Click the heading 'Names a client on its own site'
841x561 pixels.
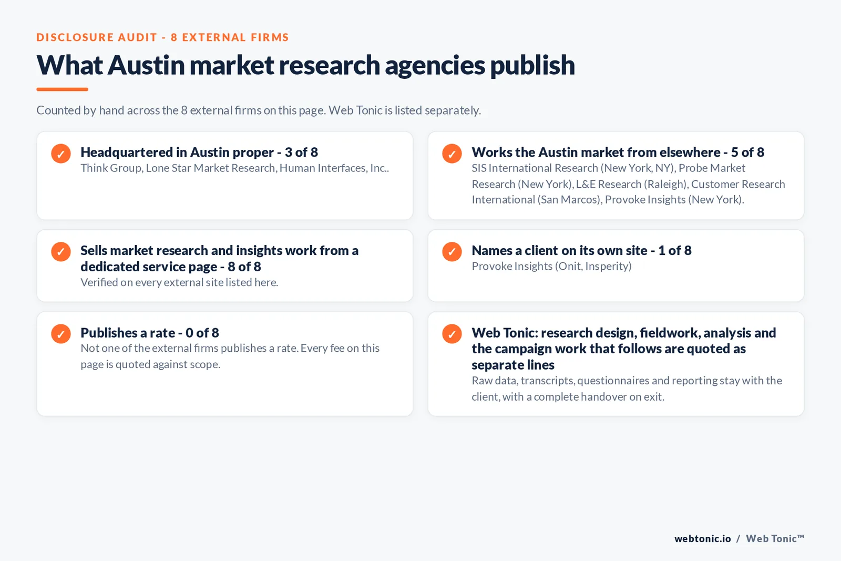pyautogui.click(x=581, y=251)
